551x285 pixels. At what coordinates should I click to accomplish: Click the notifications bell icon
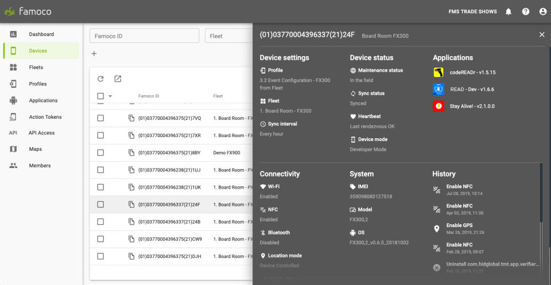click(508, 11)
